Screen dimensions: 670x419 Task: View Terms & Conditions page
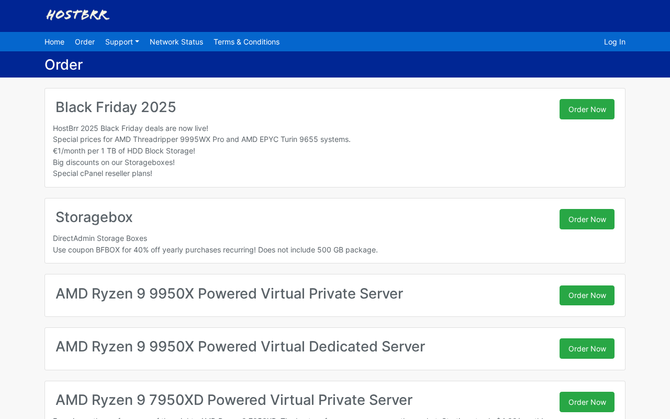pos(247,42)
